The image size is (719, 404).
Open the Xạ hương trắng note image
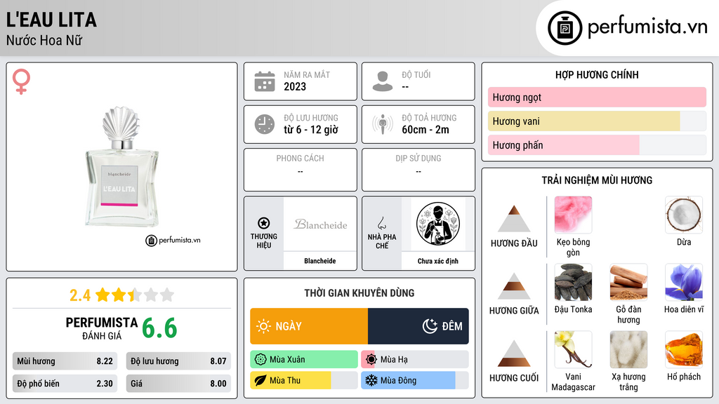(628, 349)
